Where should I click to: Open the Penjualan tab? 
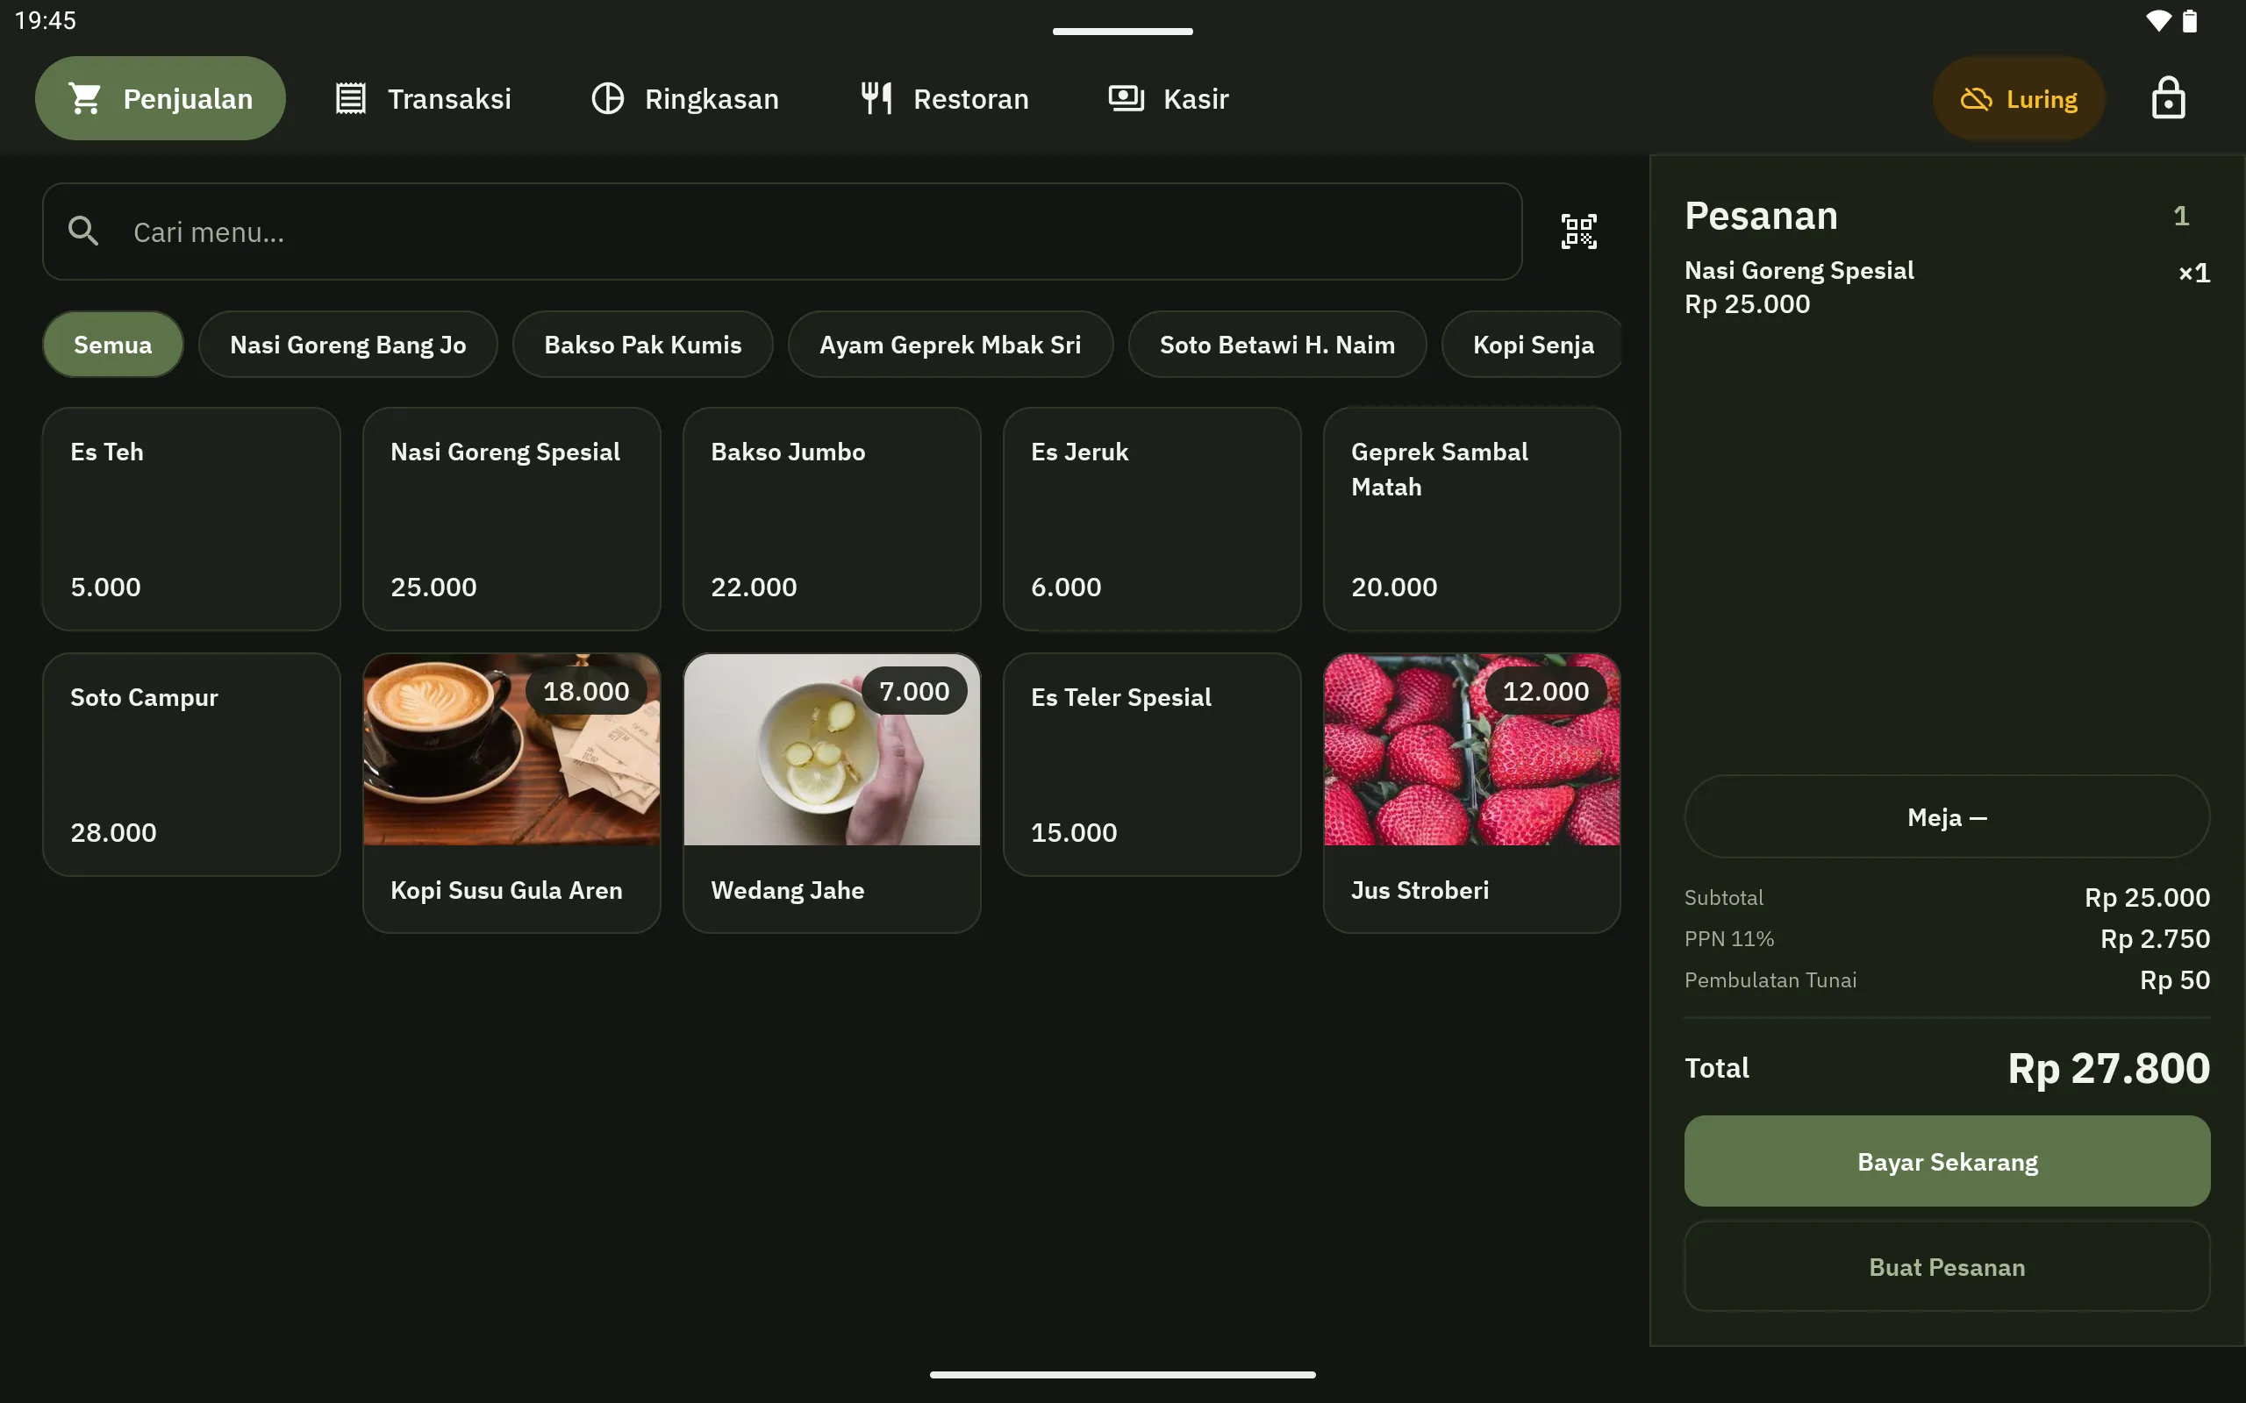coord(160,98)
